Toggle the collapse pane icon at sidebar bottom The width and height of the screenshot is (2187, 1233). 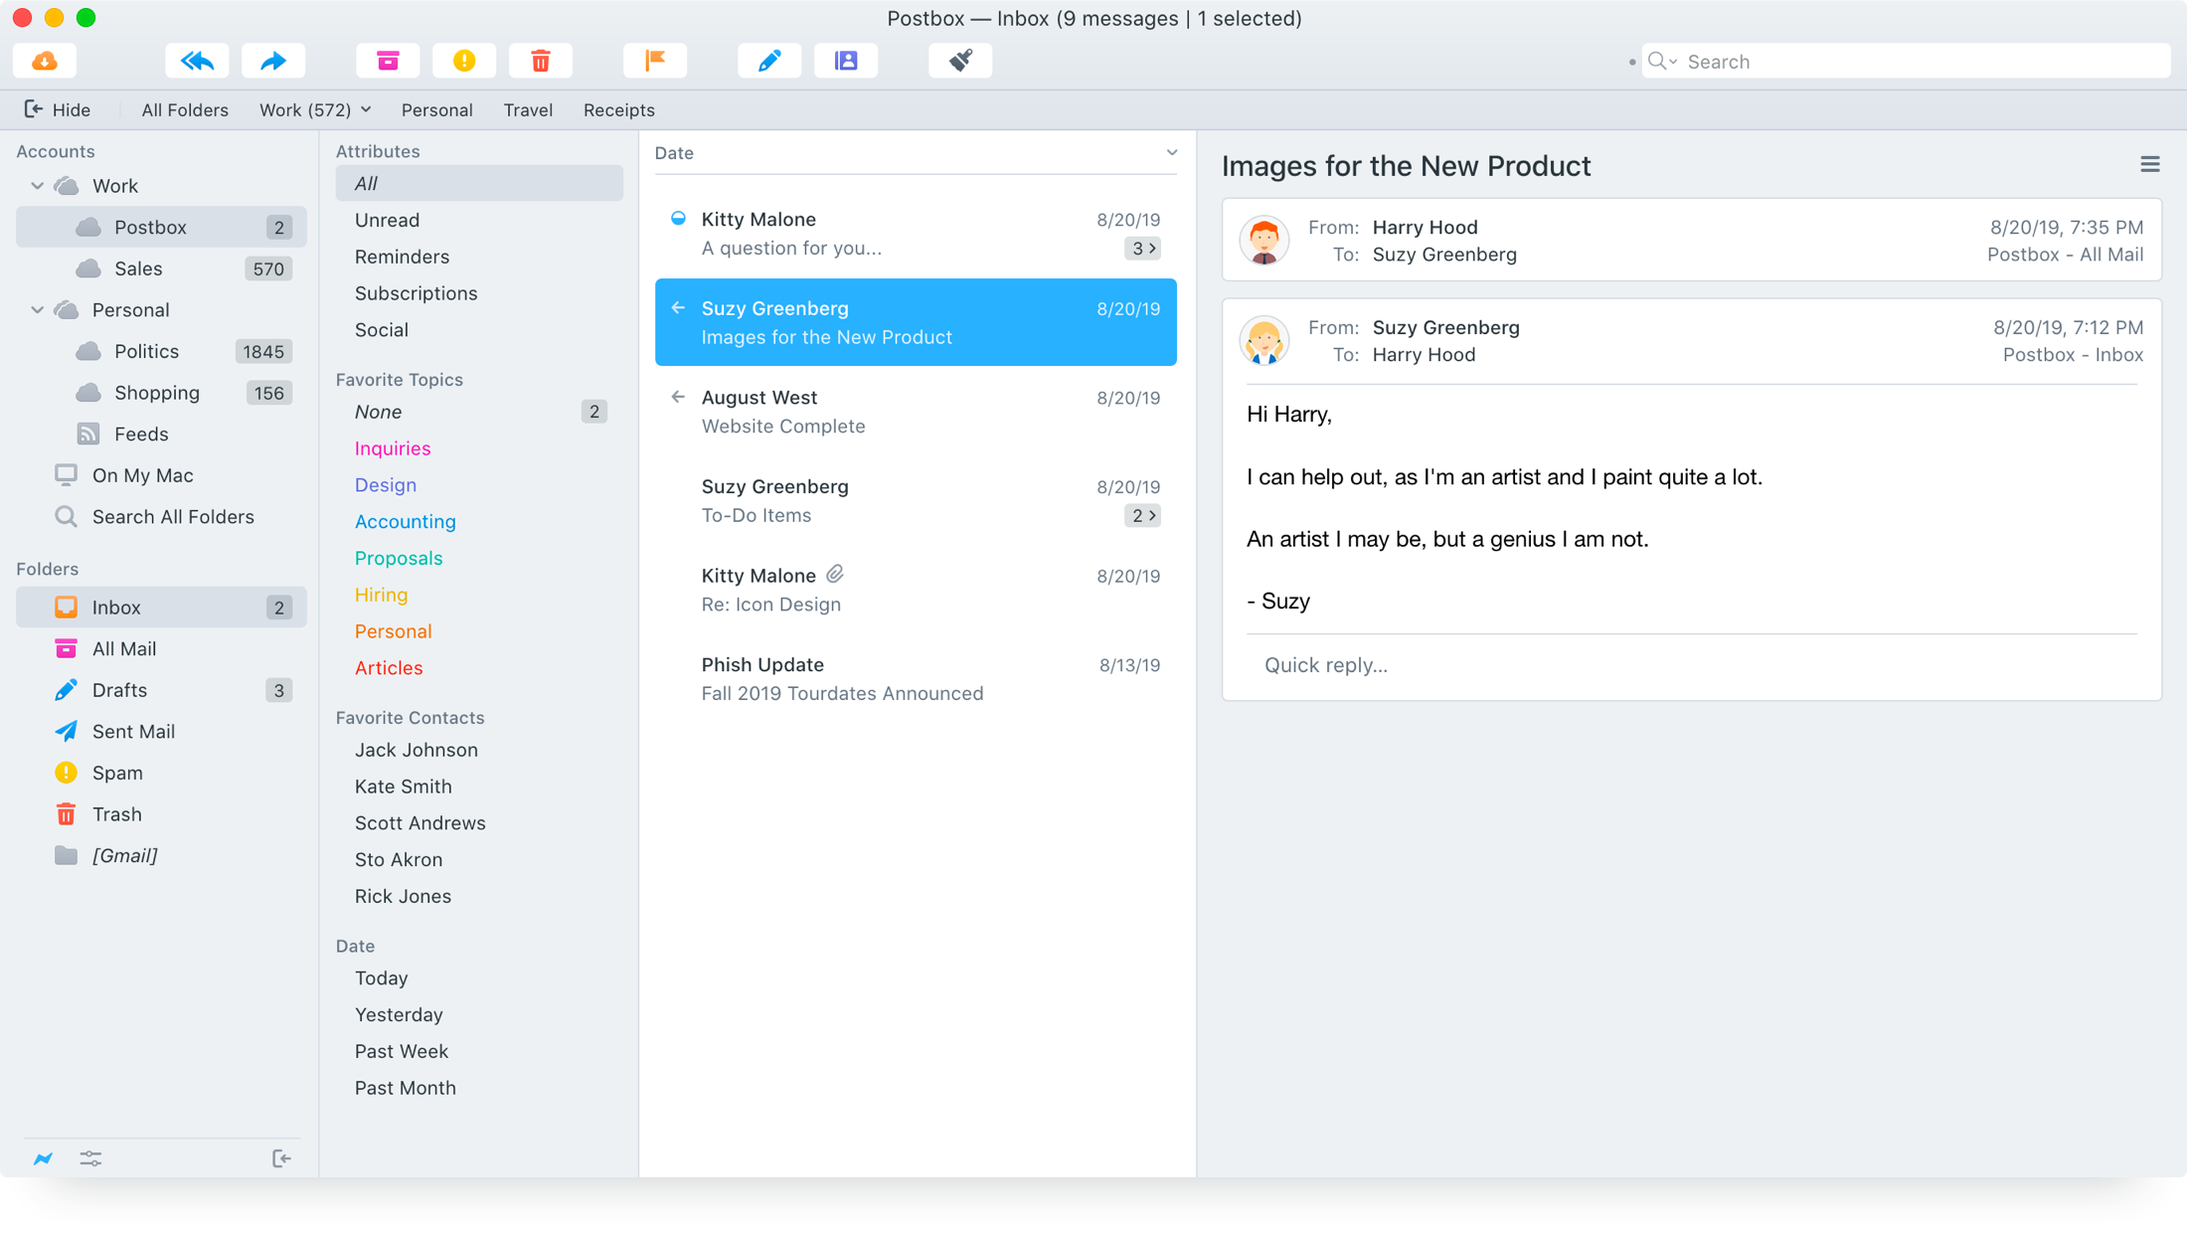click(281, 1158)
